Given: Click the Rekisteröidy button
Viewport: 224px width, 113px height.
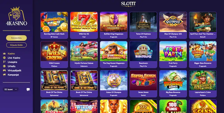Looking at the screenshot, I should coord(17,38).
